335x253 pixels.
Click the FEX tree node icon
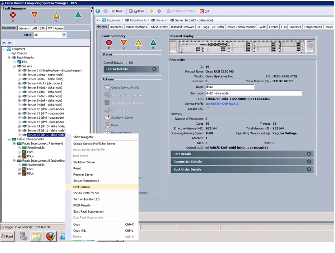click(x=19, y=62)
